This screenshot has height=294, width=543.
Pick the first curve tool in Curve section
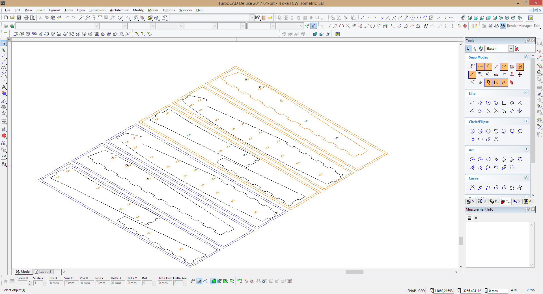click(x=472, y=188)
